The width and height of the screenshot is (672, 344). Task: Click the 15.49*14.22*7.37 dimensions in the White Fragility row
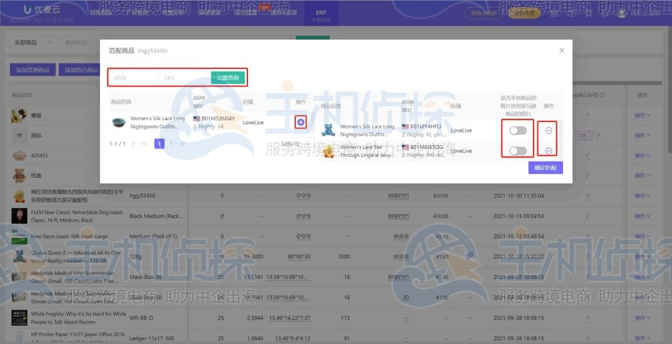click(289, 318)
